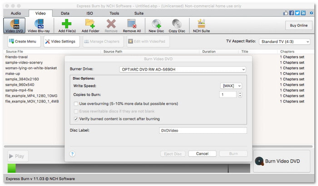Viewport: 318px width, 186px height.
Task: Click the disc capacity progress bar
Action: [129, 168]
